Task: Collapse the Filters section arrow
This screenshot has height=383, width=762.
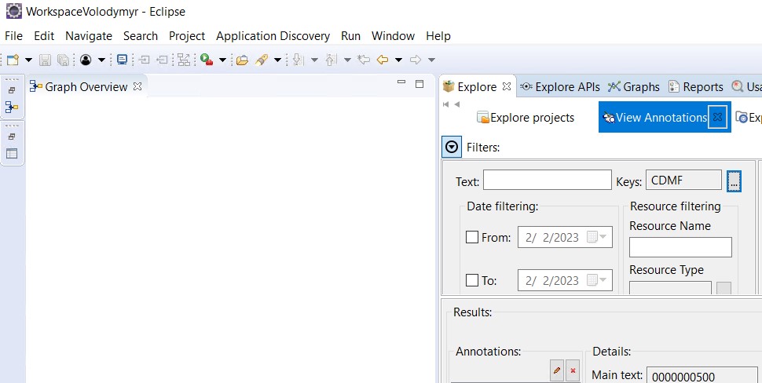Action: coord(452,147)
